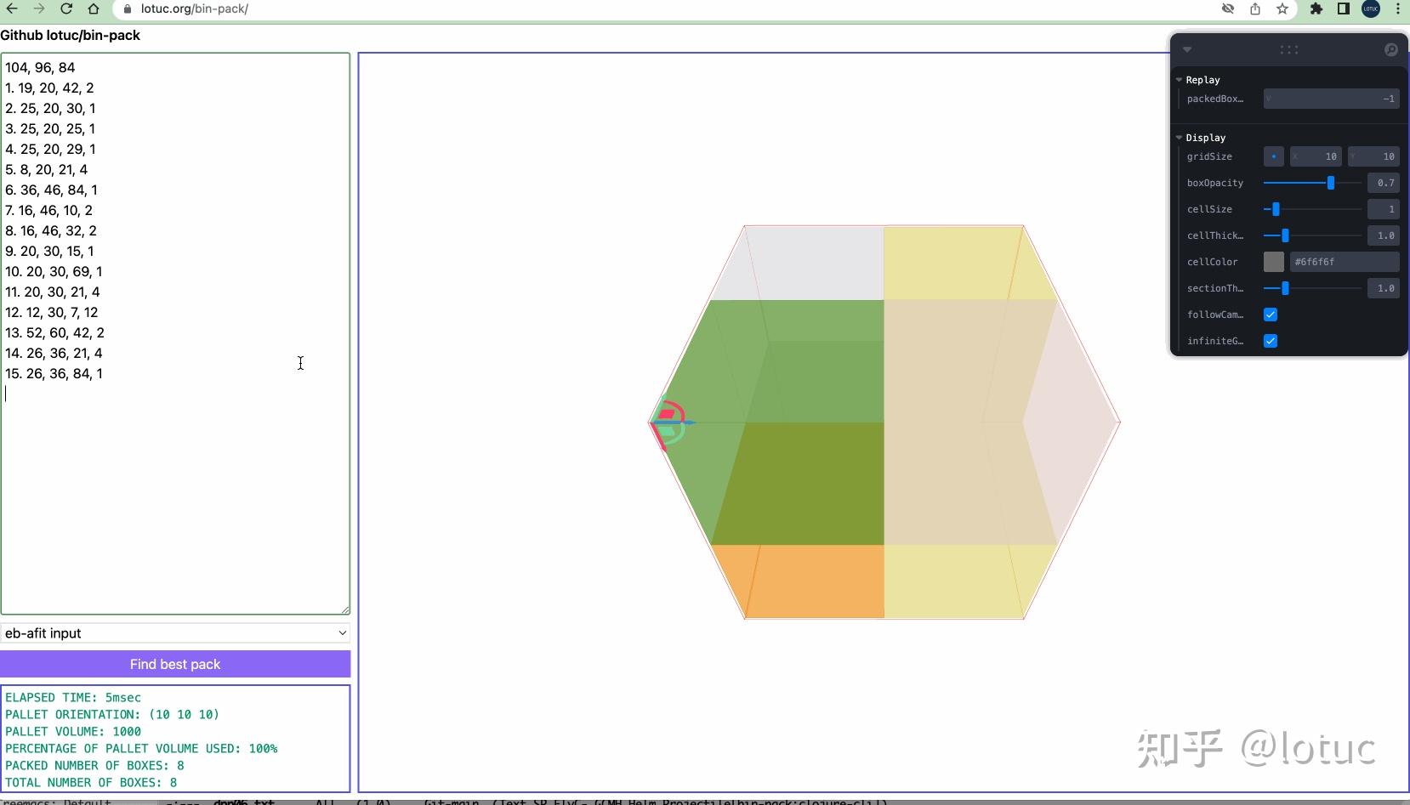Click the drag handle dots on the panel
This screenshot has height=805, width=1410.
click(1289, 49)
